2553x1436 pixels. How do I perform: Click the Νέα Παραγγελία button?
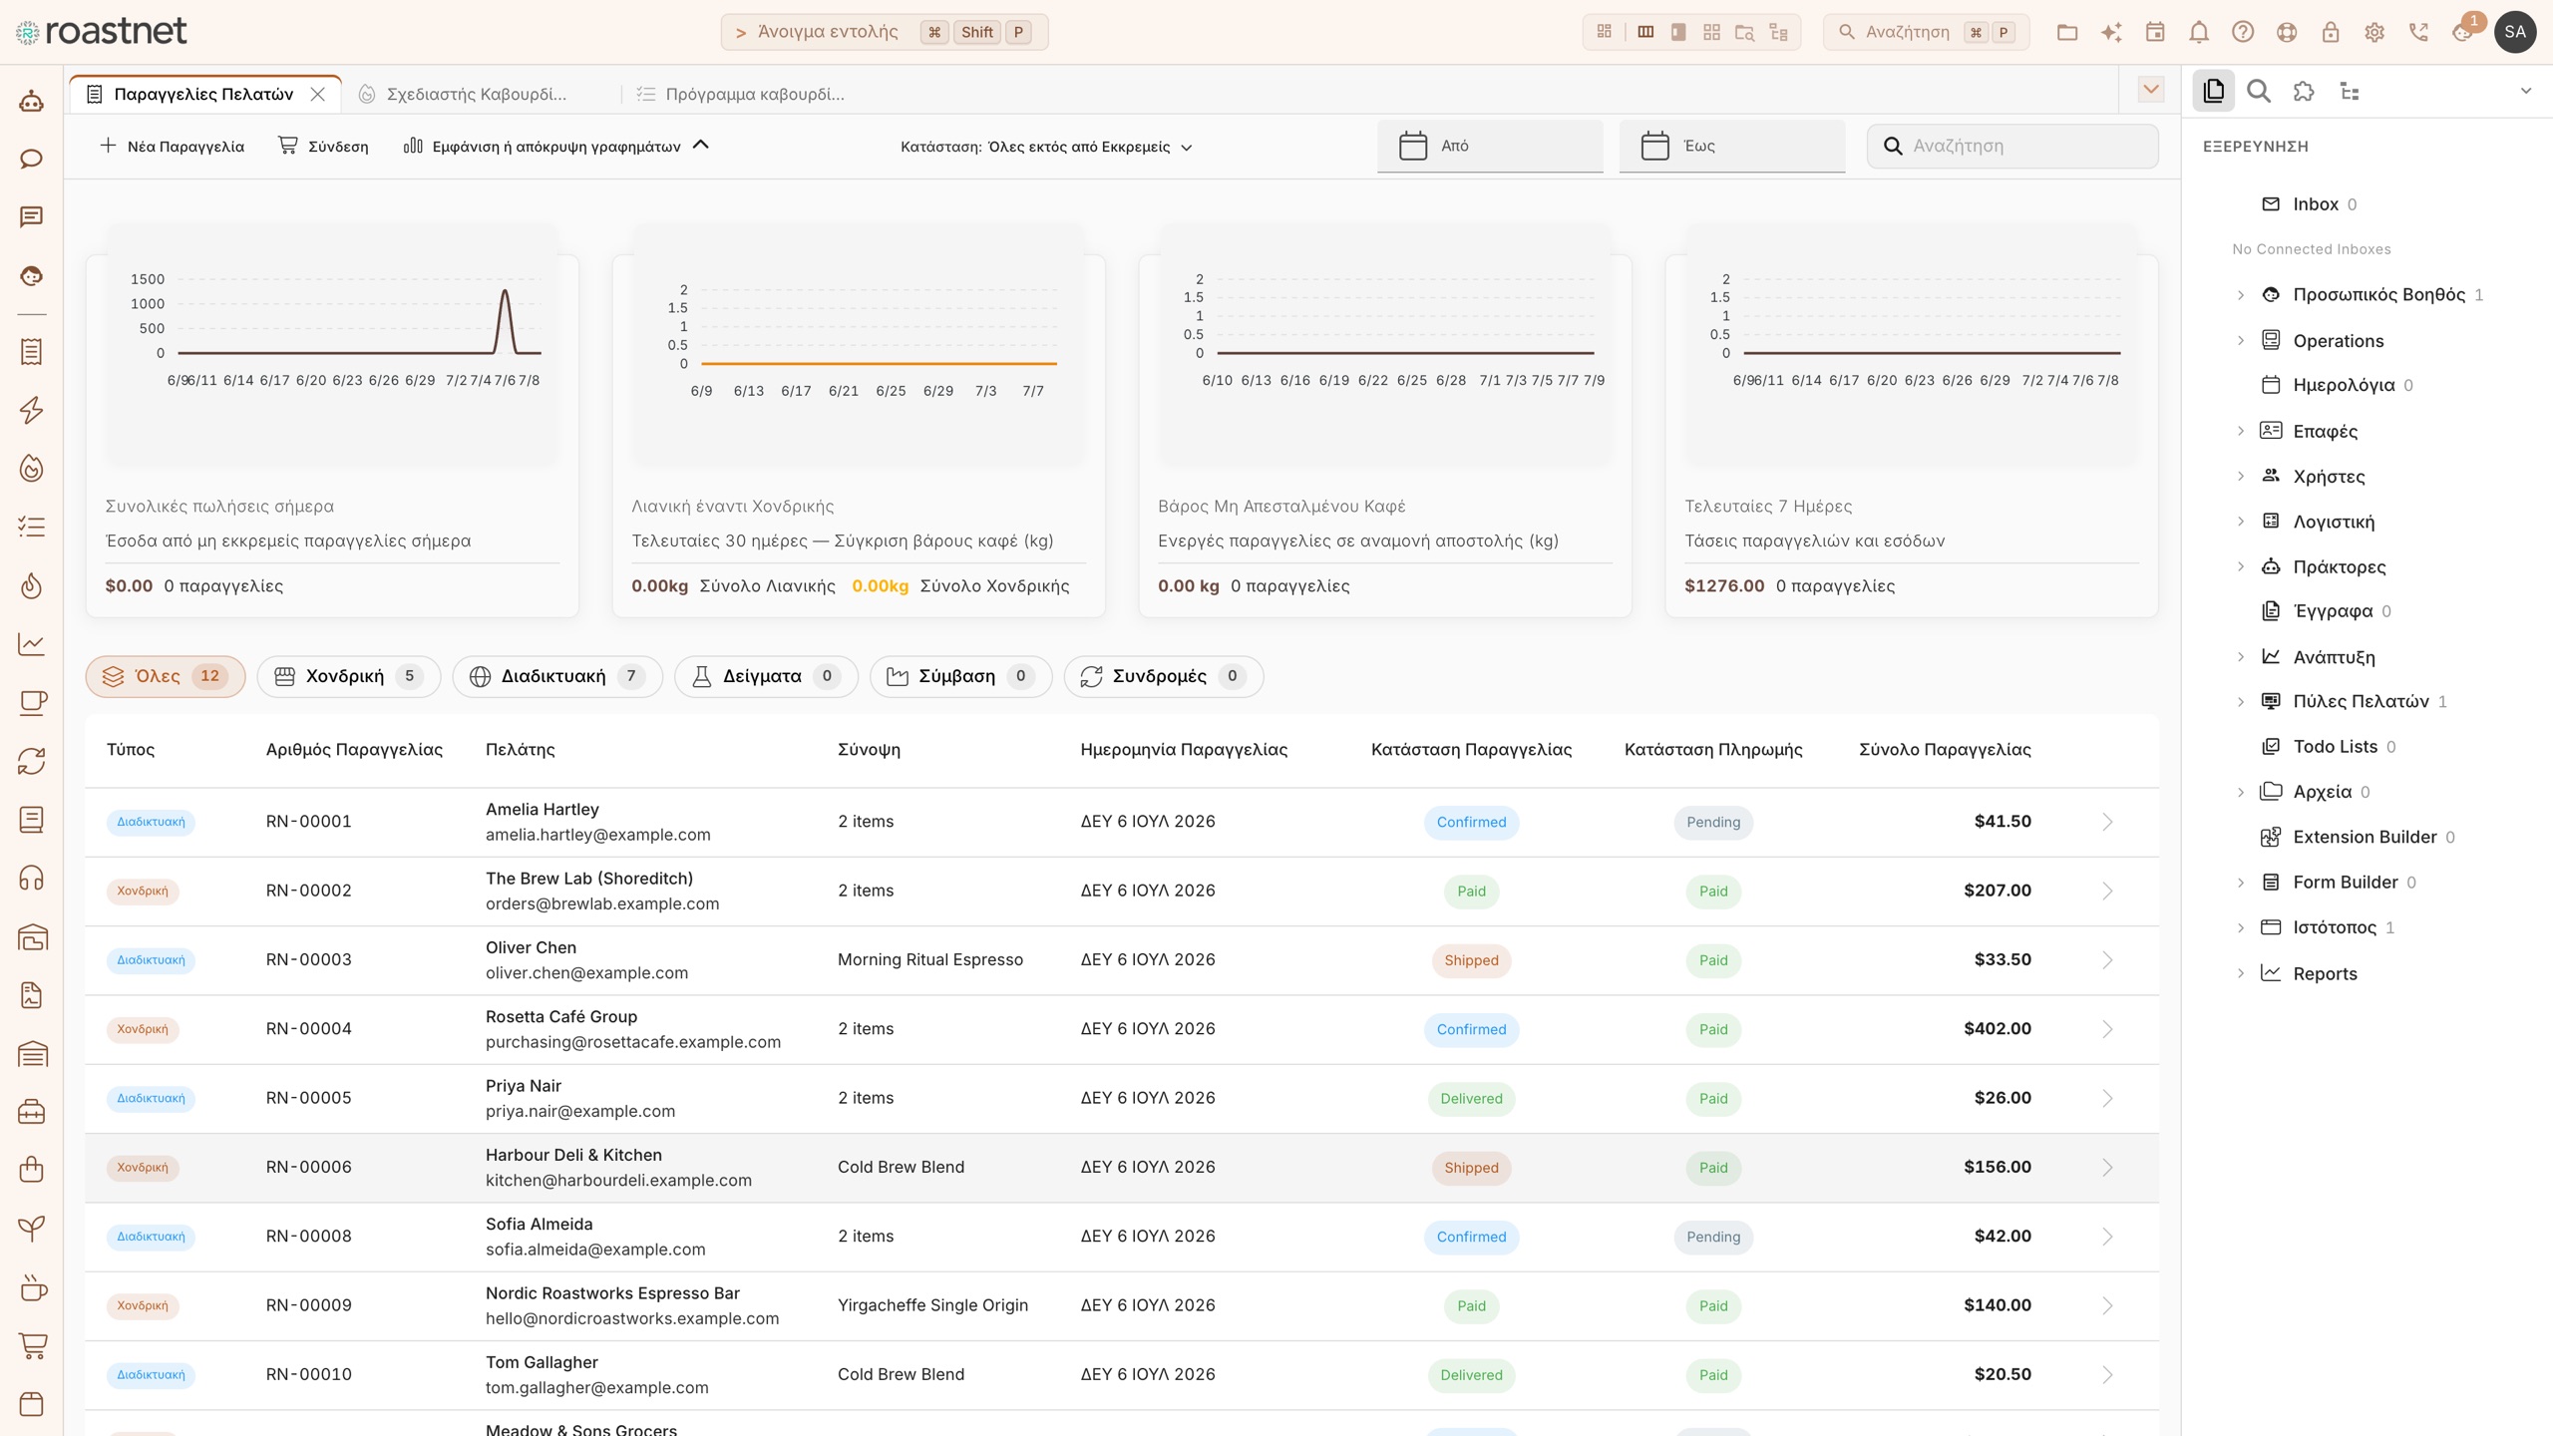pyautogui.click(x=173, y=147)
